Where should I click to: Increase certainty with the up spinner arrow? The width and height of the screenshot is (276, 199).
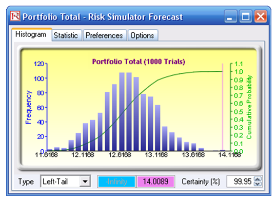[258, 179]
